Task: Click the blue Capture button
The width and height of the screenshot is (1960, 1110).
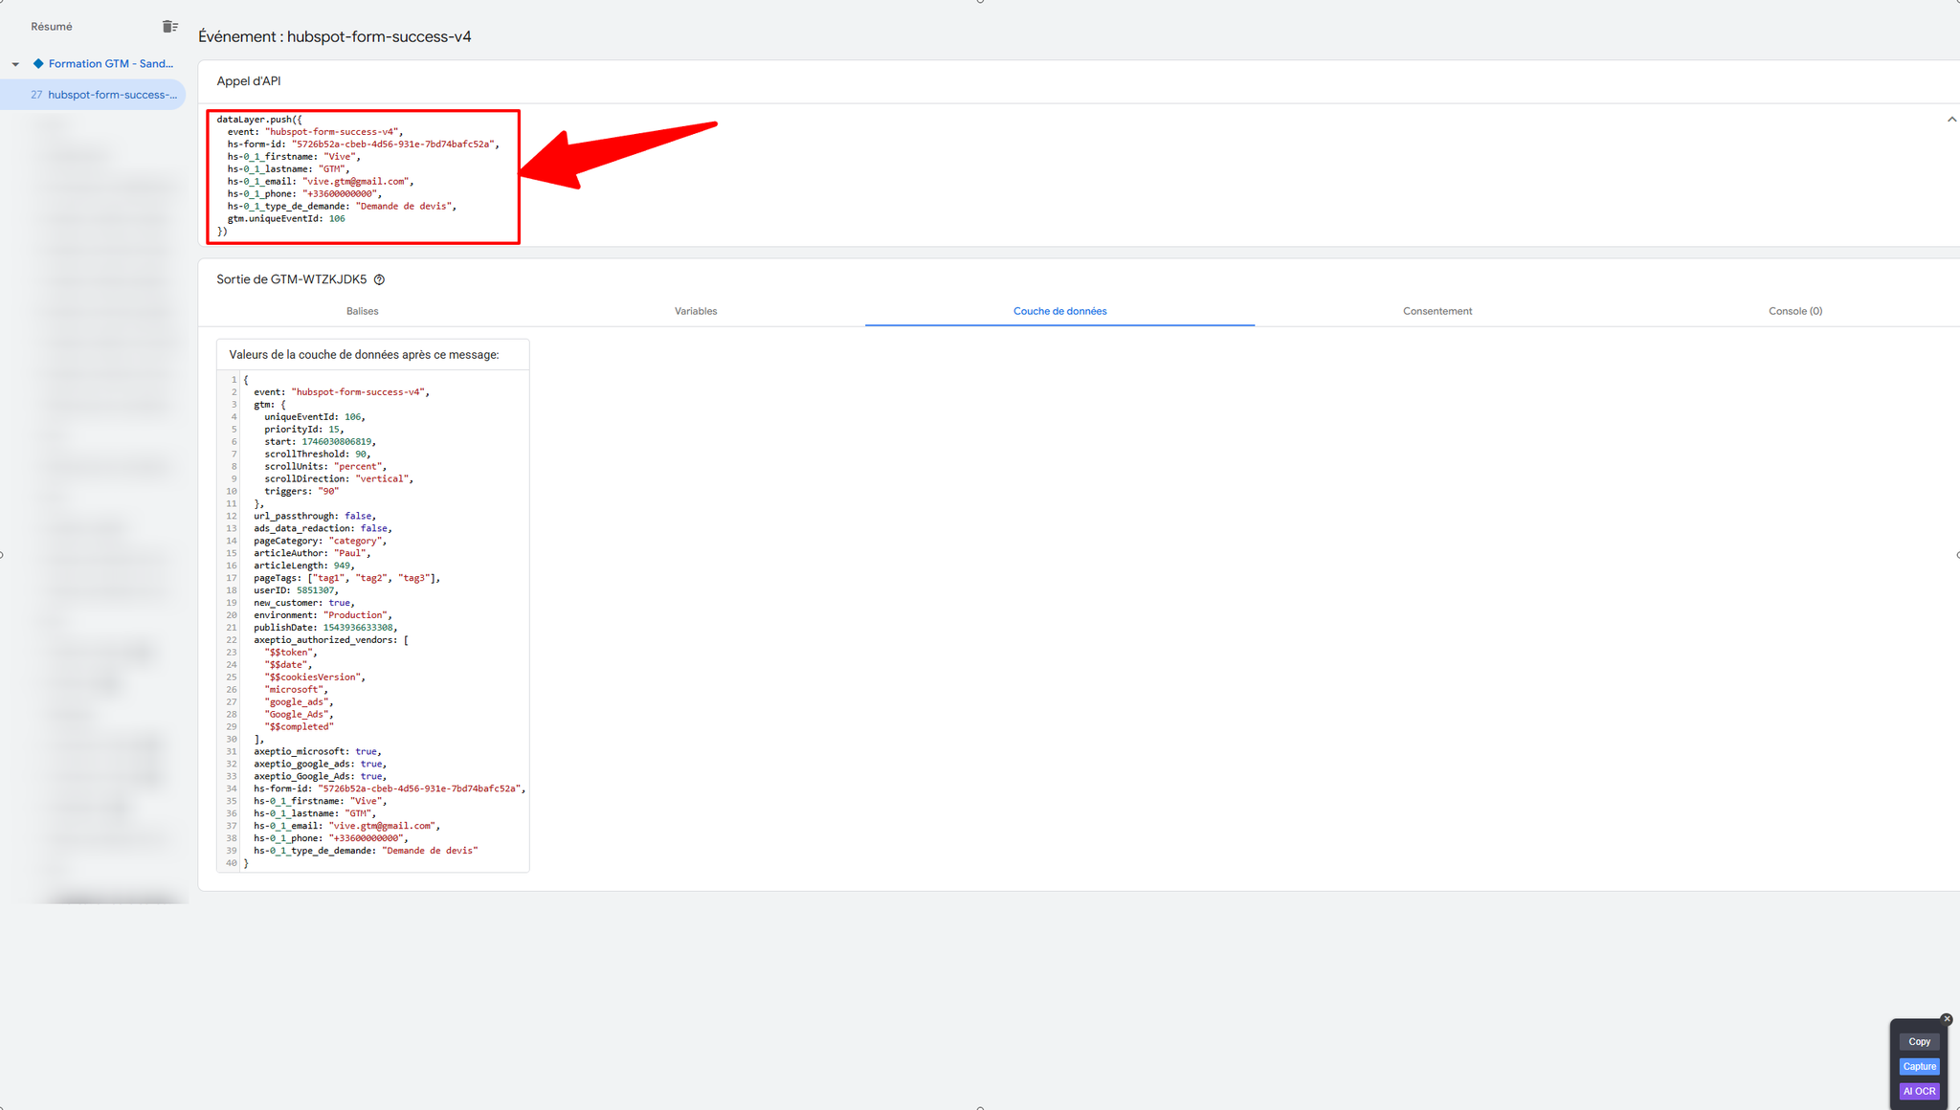Action: tap(1919, 1066)
